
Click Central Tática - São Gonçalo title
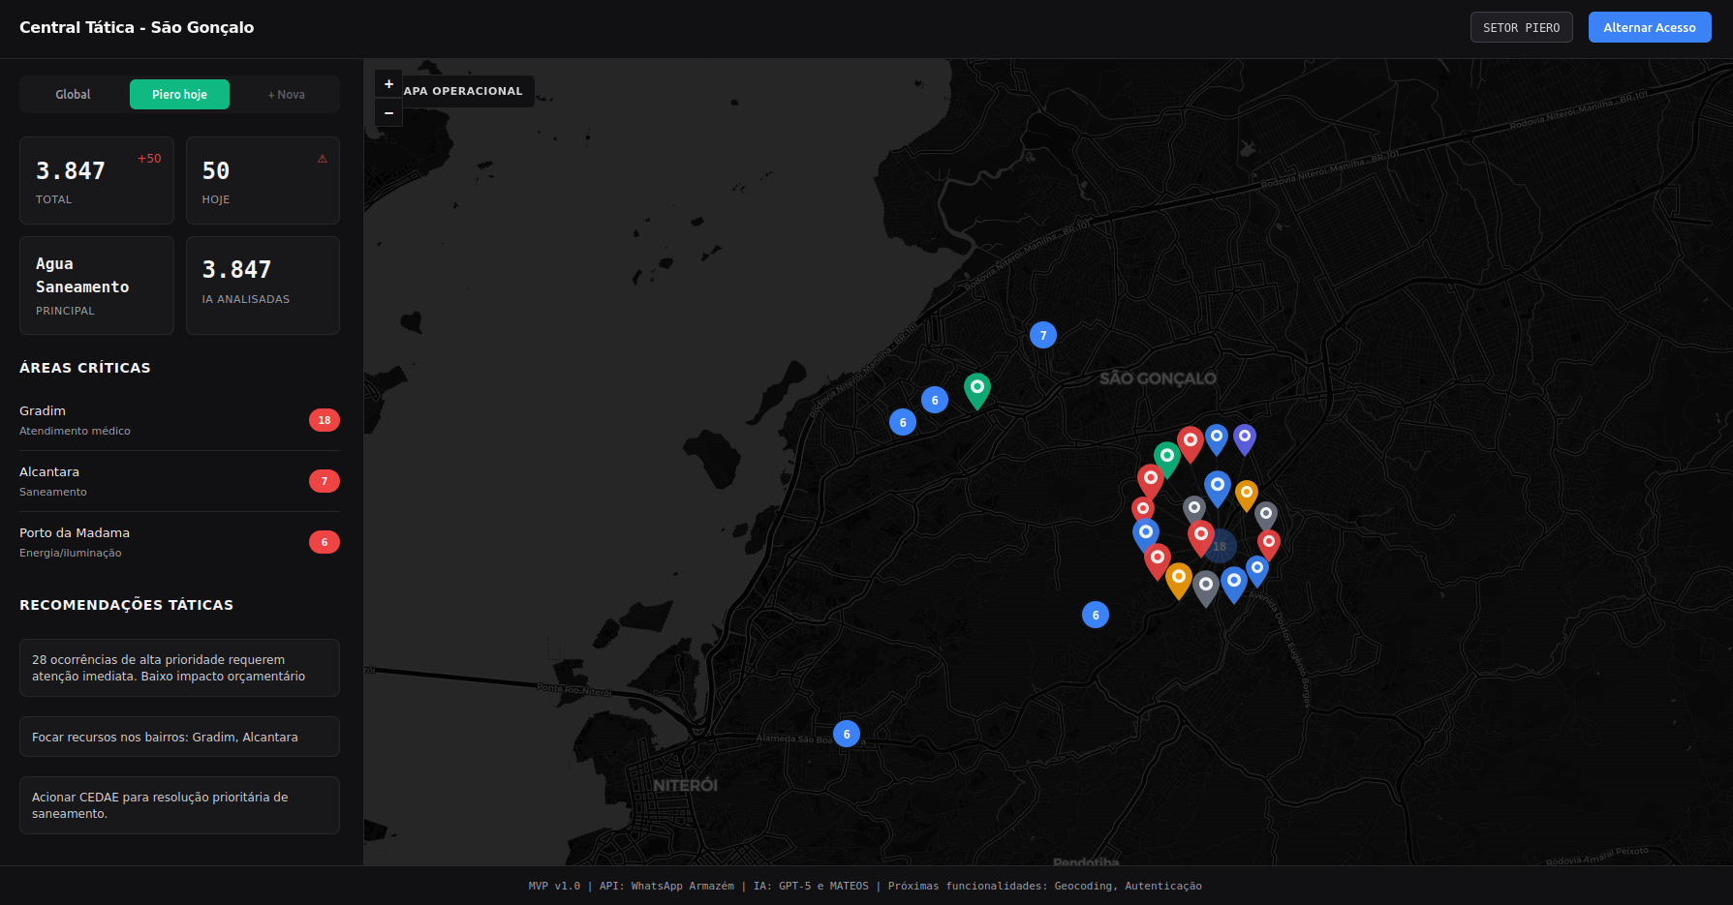point(137,27)
